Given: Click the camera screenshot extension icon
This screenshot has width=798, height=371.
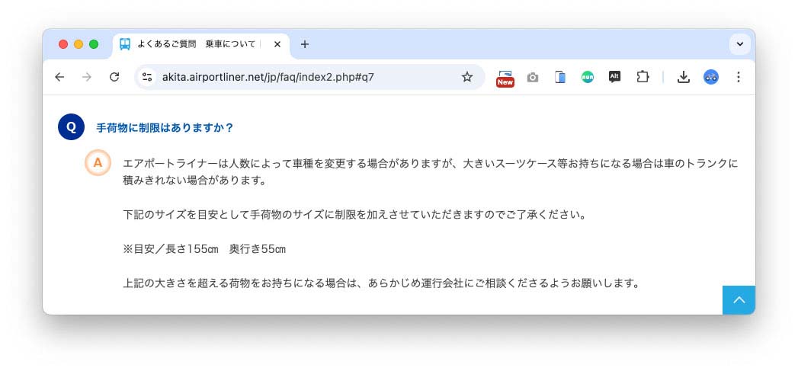Looking at the screenshot, I should pos(532,78).
